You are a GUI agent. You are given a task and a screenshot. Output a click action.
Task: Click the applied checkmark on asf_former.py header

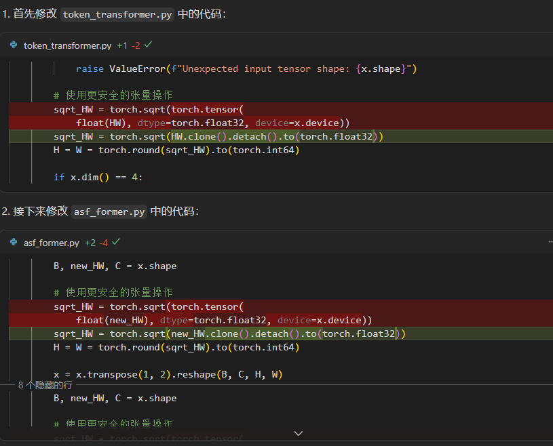click(x=115, y=242)
